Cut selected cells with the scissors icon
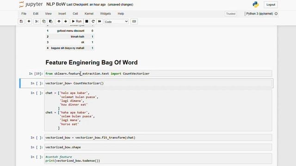The width and height of the screenshot is (296, 166). click(x=37, y=22)
